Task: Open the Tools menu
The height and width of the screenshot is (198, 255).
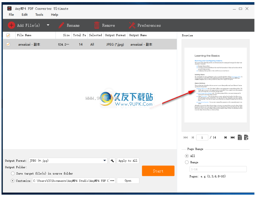Action: (39, 14)
